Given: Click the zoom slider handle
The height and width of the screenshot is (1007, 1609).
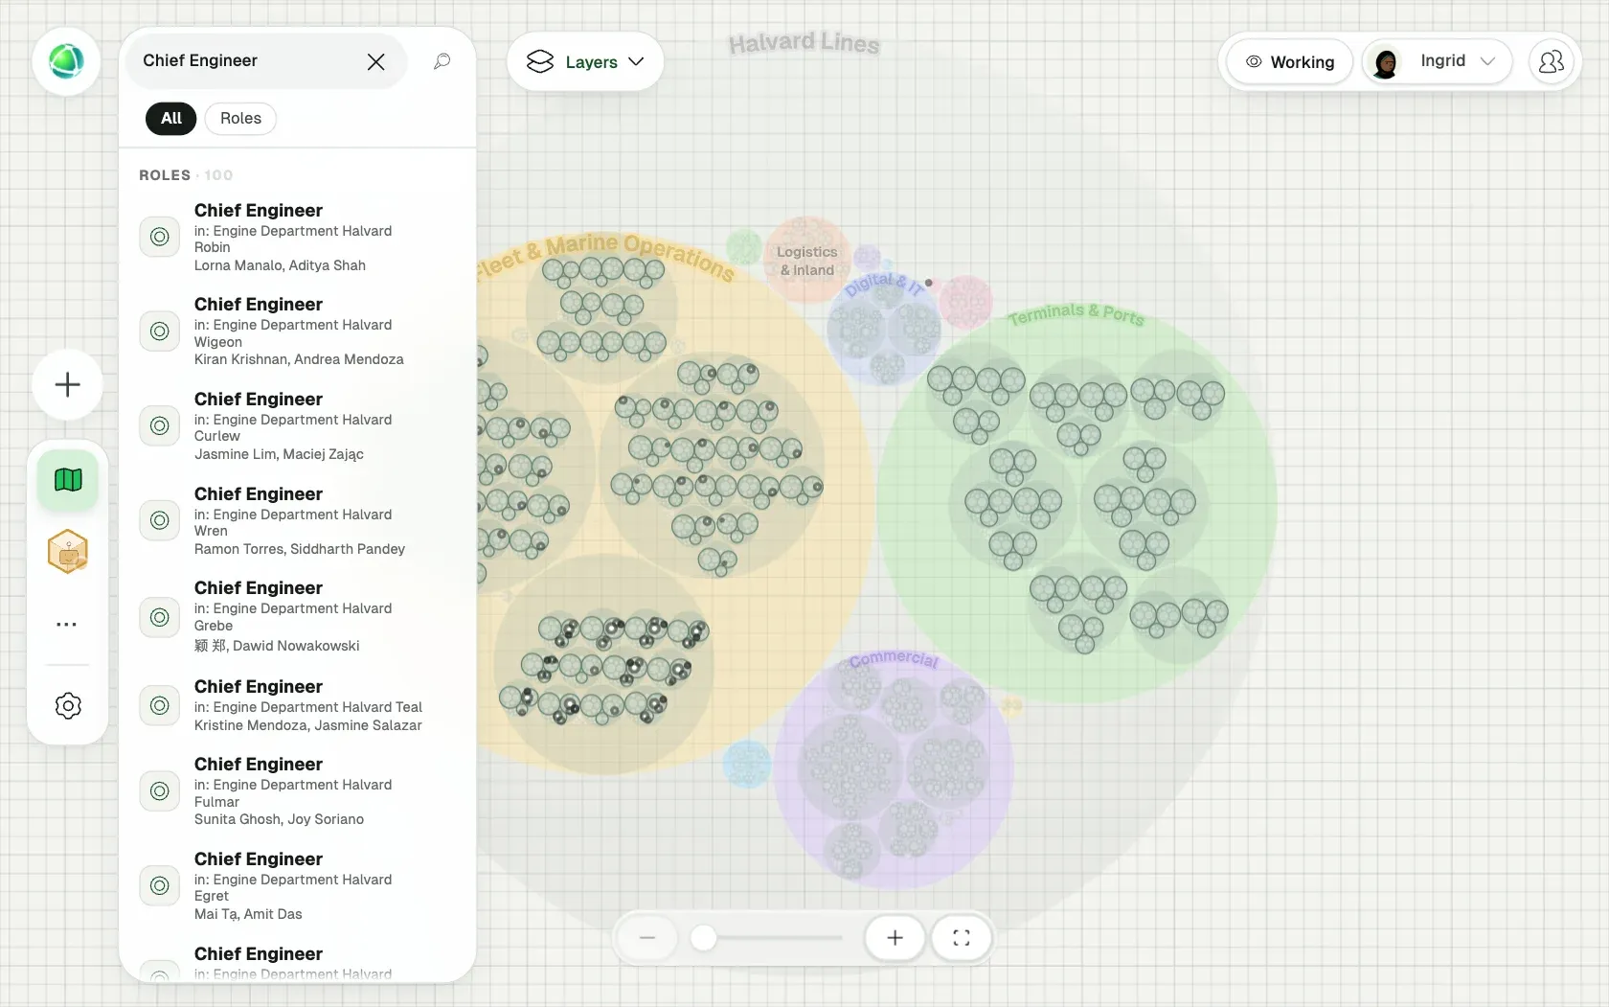Looking at the screenshot, I should [704, 938].
